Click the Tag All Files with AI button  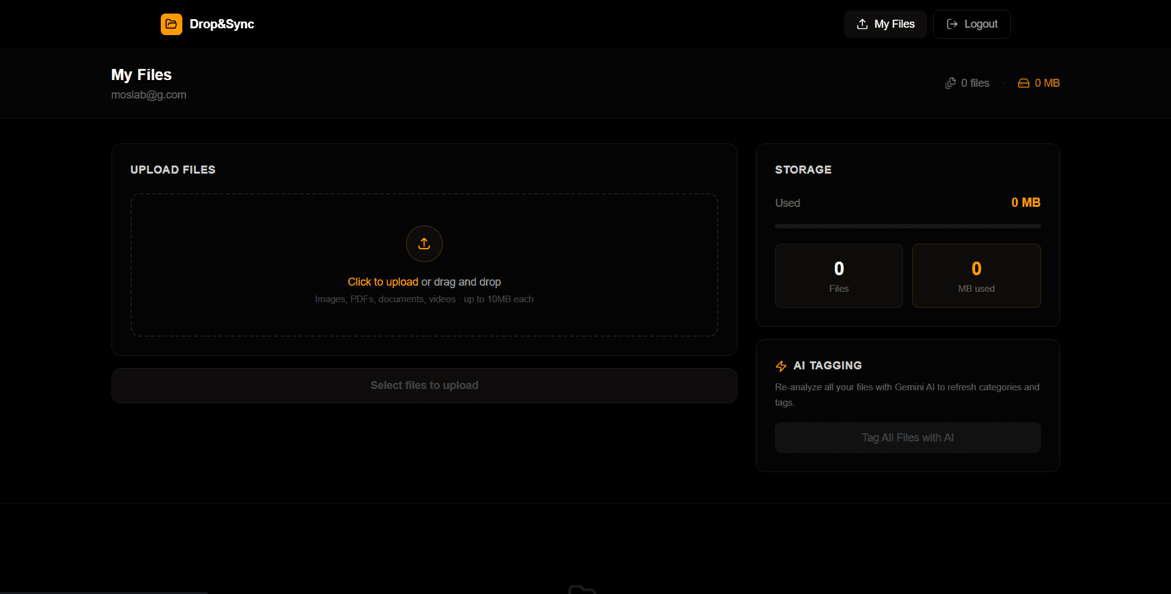[x=907, y=437]
